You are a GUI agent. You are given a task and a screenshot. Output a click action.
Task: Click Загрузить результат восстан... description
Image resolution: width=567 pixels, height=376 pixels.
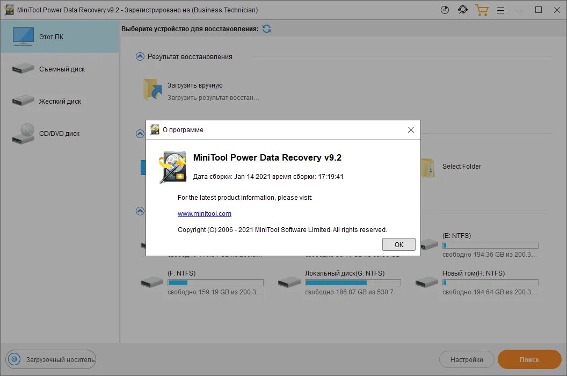213,98
